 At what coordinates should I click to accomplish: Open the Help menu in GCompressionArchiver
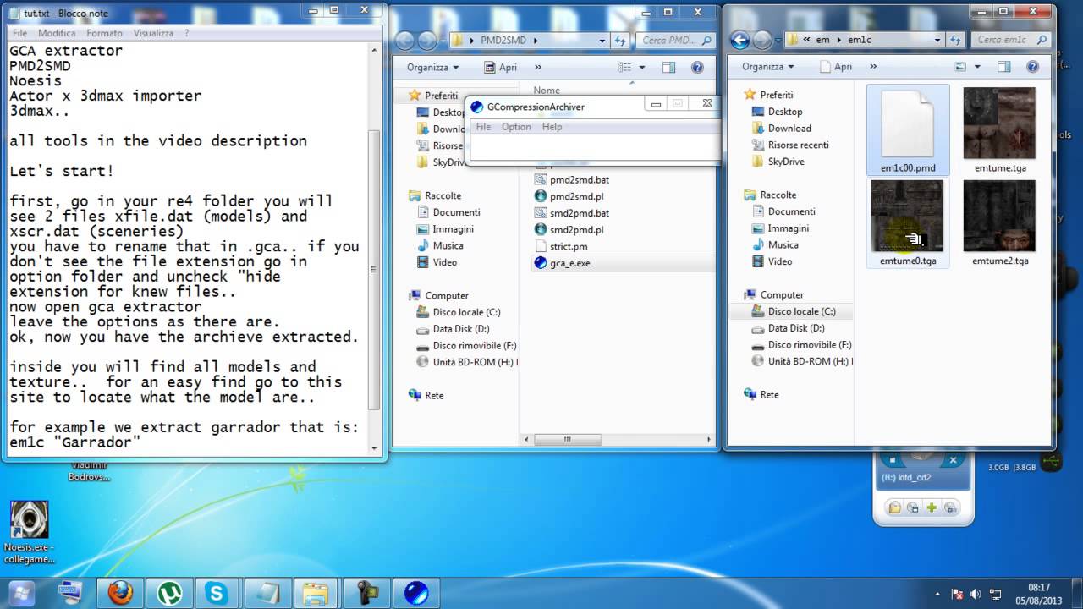[552, 127]
